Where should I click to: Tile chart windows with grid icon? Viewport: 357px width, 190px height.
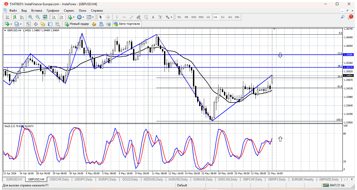tap(45, 17)
